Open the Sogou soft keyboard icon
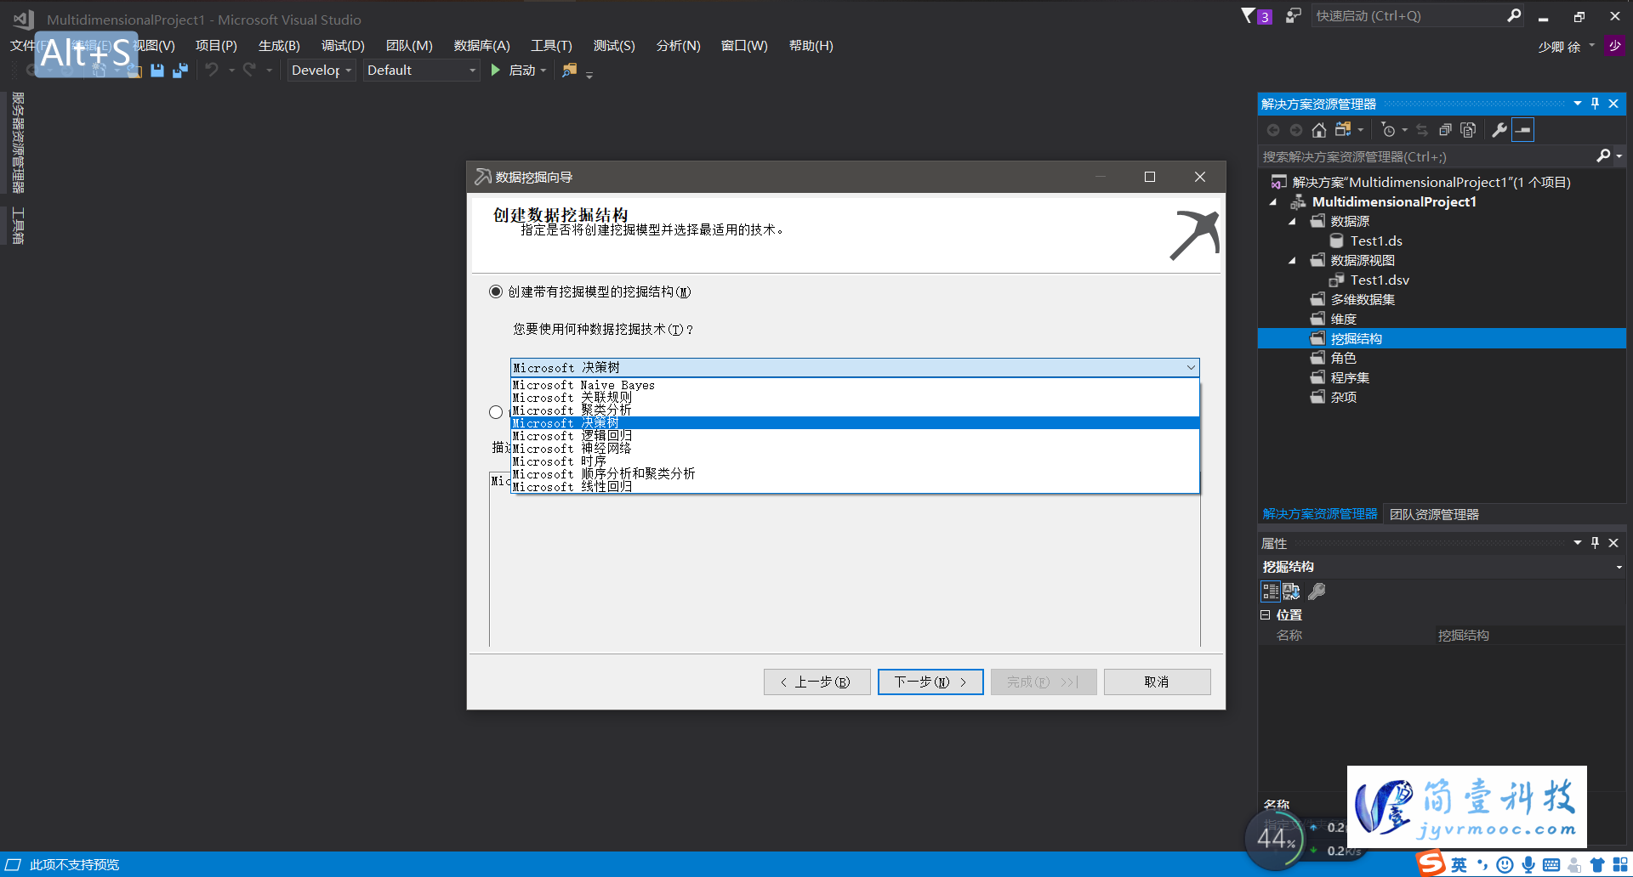The width and height of the screenshot is (1633, 877). click(1551, 865)
